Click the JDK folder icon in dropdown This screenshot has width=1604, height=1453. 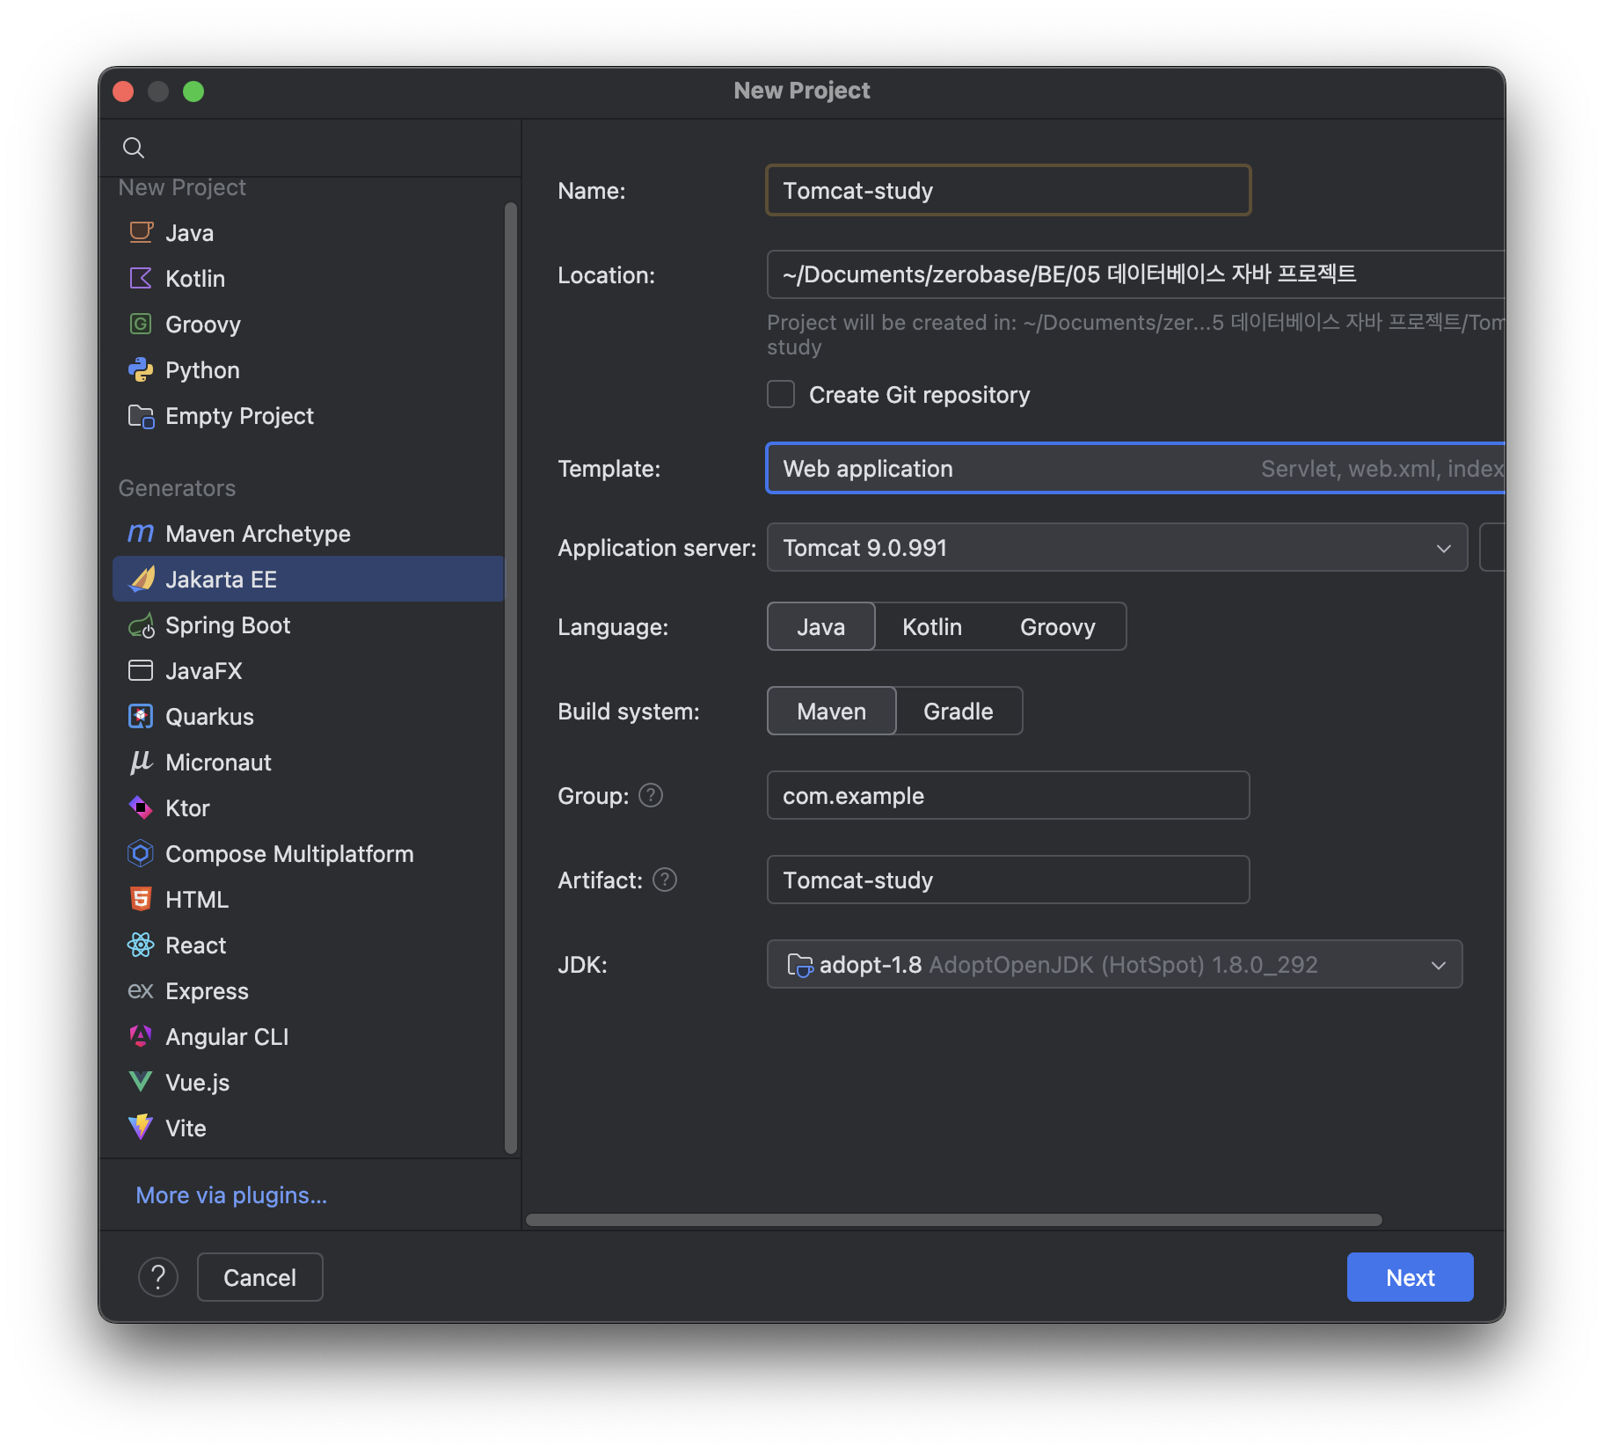coord(799,965)
